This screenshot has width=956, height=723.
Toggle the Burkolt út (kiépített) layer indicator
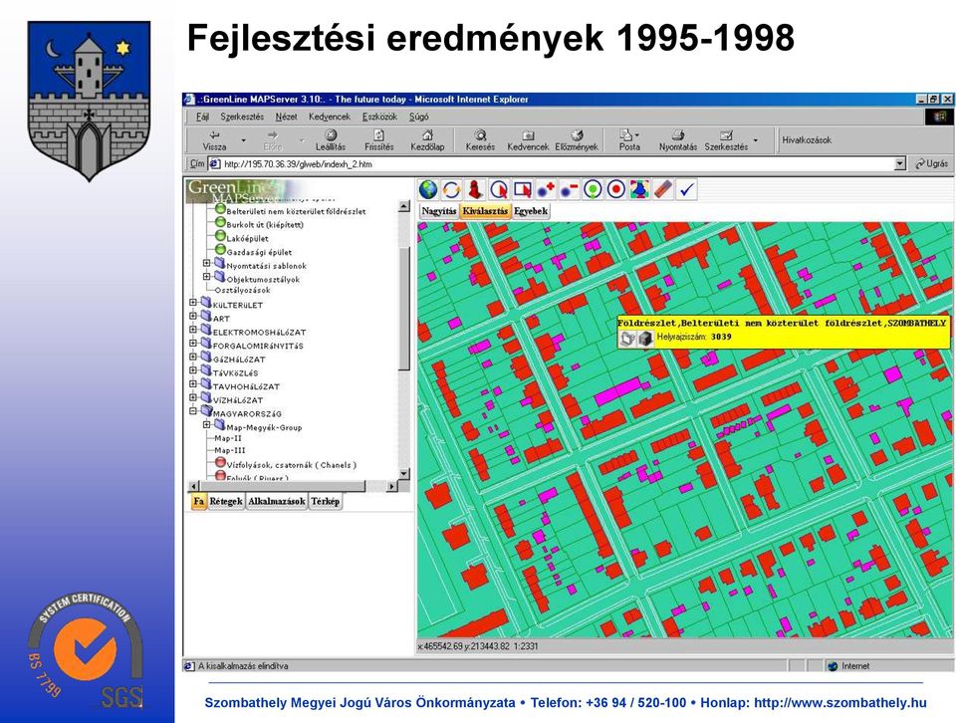click(220, 222)
